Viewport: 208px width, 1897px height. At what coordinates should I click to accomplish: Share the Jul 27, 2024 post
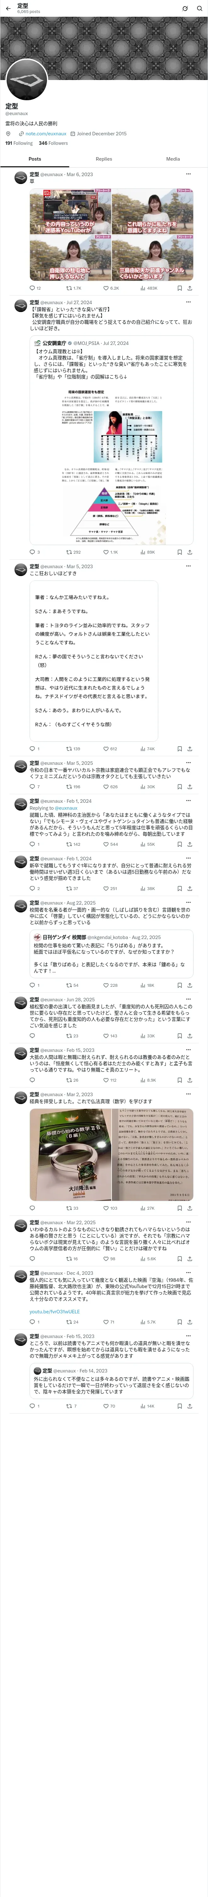[190, 552]
